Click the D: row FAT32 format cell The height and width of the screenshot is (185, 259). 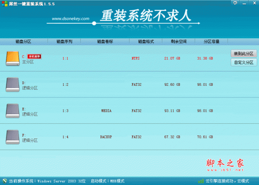(136, 85)
